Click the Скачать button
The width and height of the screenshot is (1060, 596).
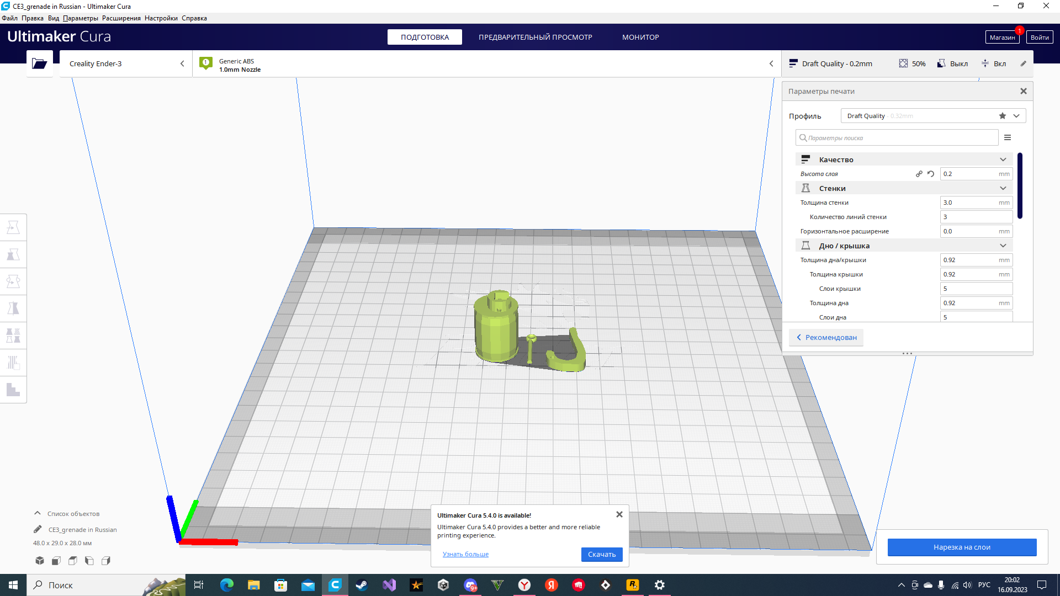(x=602, y=554)
